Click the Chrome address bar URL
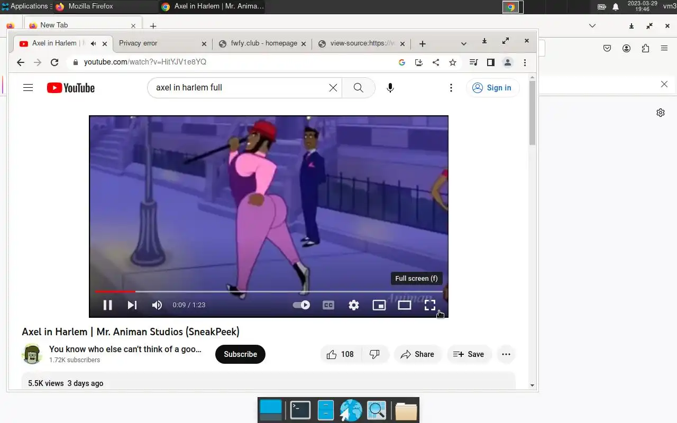 [x=145, y=62]
